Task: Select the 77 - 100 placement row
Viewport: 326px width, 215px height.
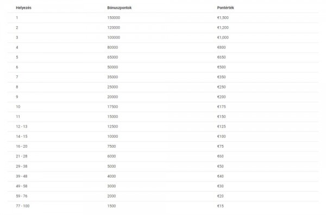Action: (163, 206)
